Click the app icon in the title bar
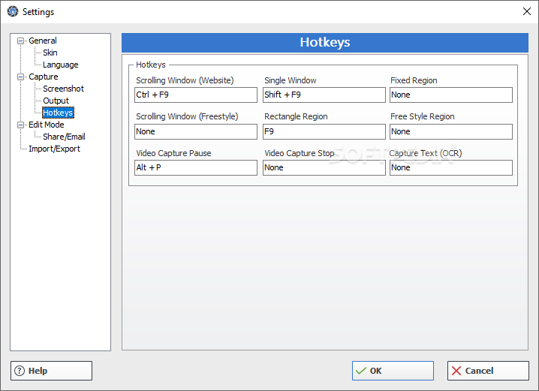 13,11
